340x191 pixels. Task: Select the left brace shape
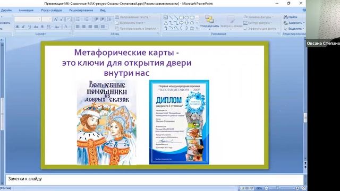(x=182, y=28)
